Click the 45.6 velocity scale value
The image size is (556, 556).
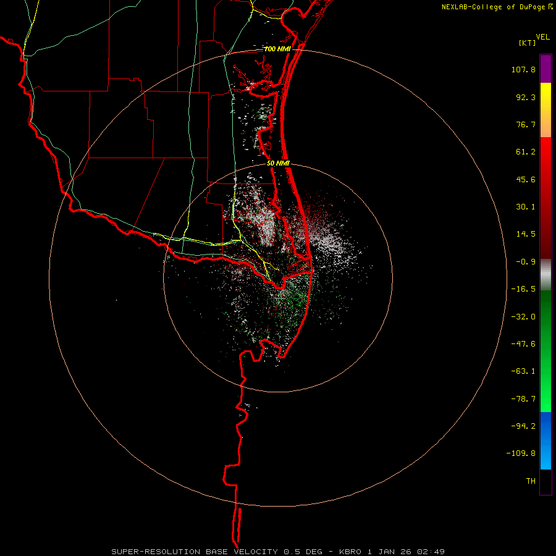[526, 179]
